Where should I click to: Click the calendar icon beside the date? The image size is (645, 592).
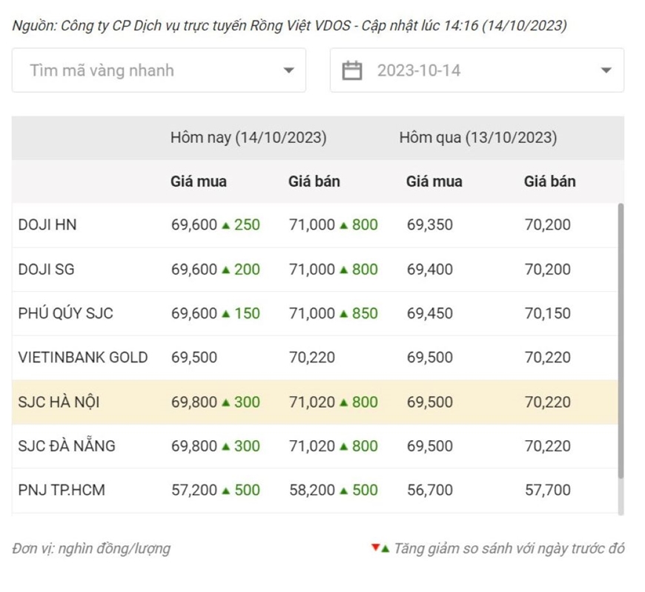click(352, 70)
